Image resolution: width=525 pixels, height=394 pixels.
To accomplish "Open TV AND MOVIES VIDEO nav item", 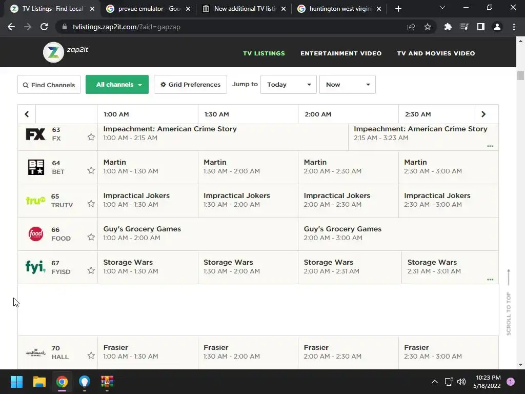I will pyautogui.click(x=436, y=53).
